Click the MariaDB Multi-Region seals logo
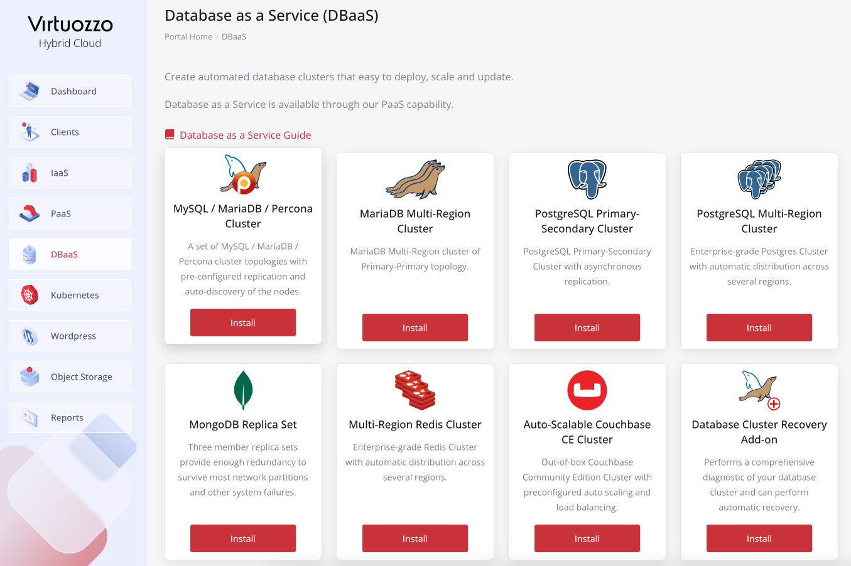This screenshot has height=566, width=851. pyautogui.click(x=415, y=179)
